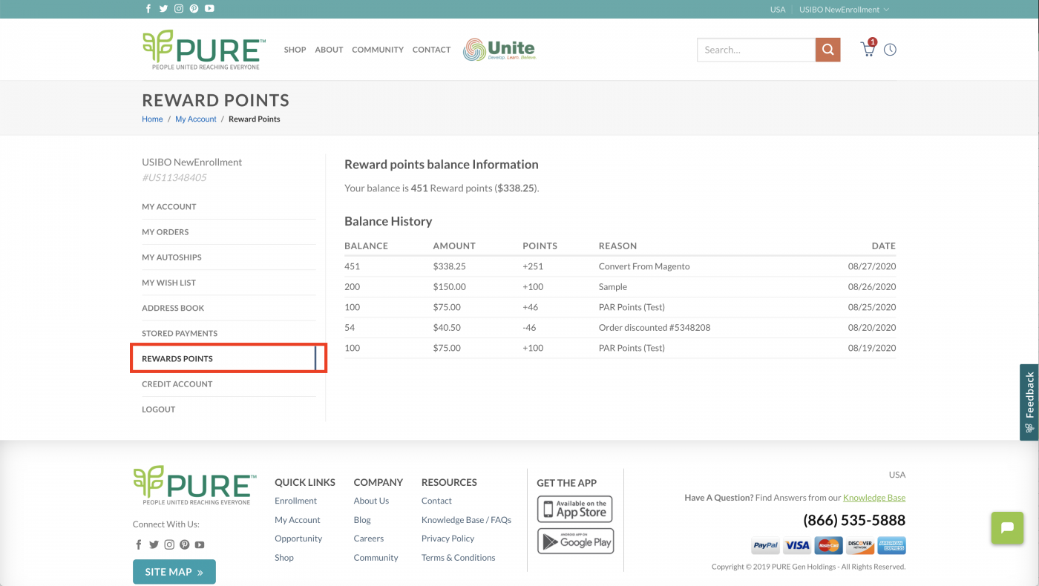Click the footer Shop link
Screen dimensions: 1039x586
point(284,558)
